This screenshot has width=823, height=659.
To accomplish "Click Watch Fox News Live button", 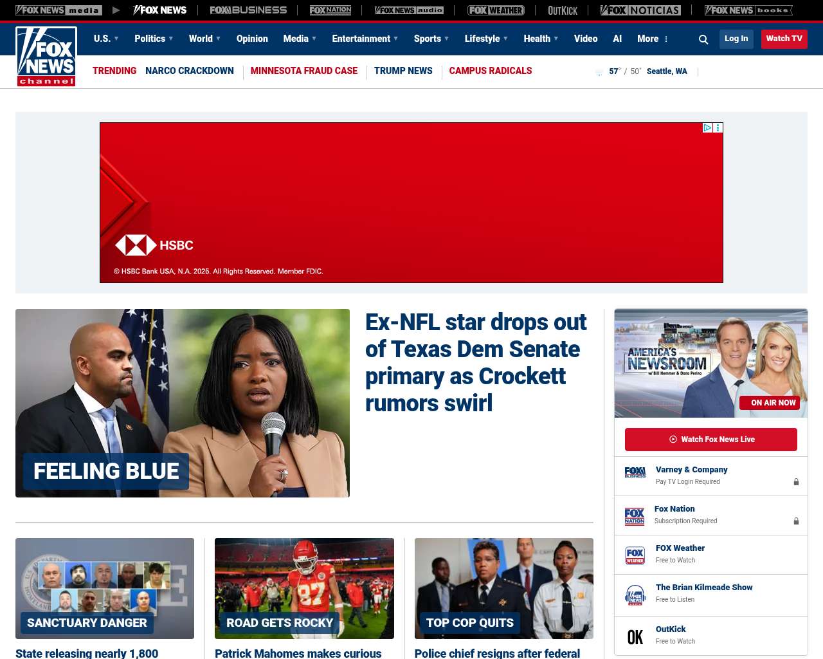I will [x=711, y=440].
